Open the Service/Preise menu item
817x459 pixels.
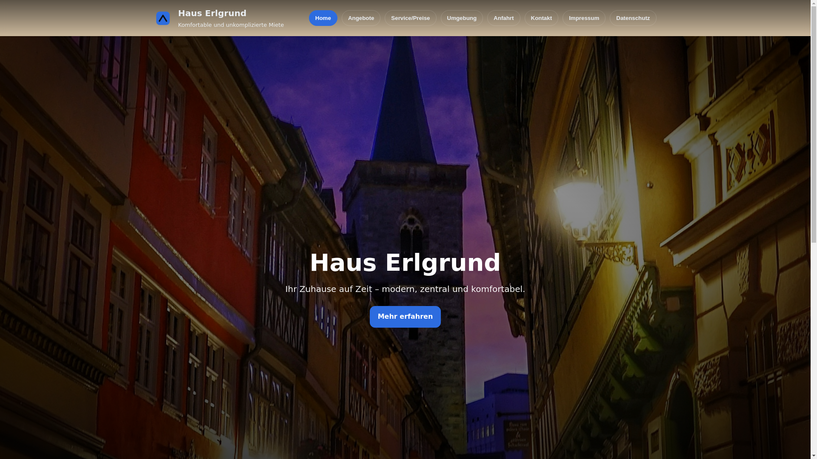(410, 18)
